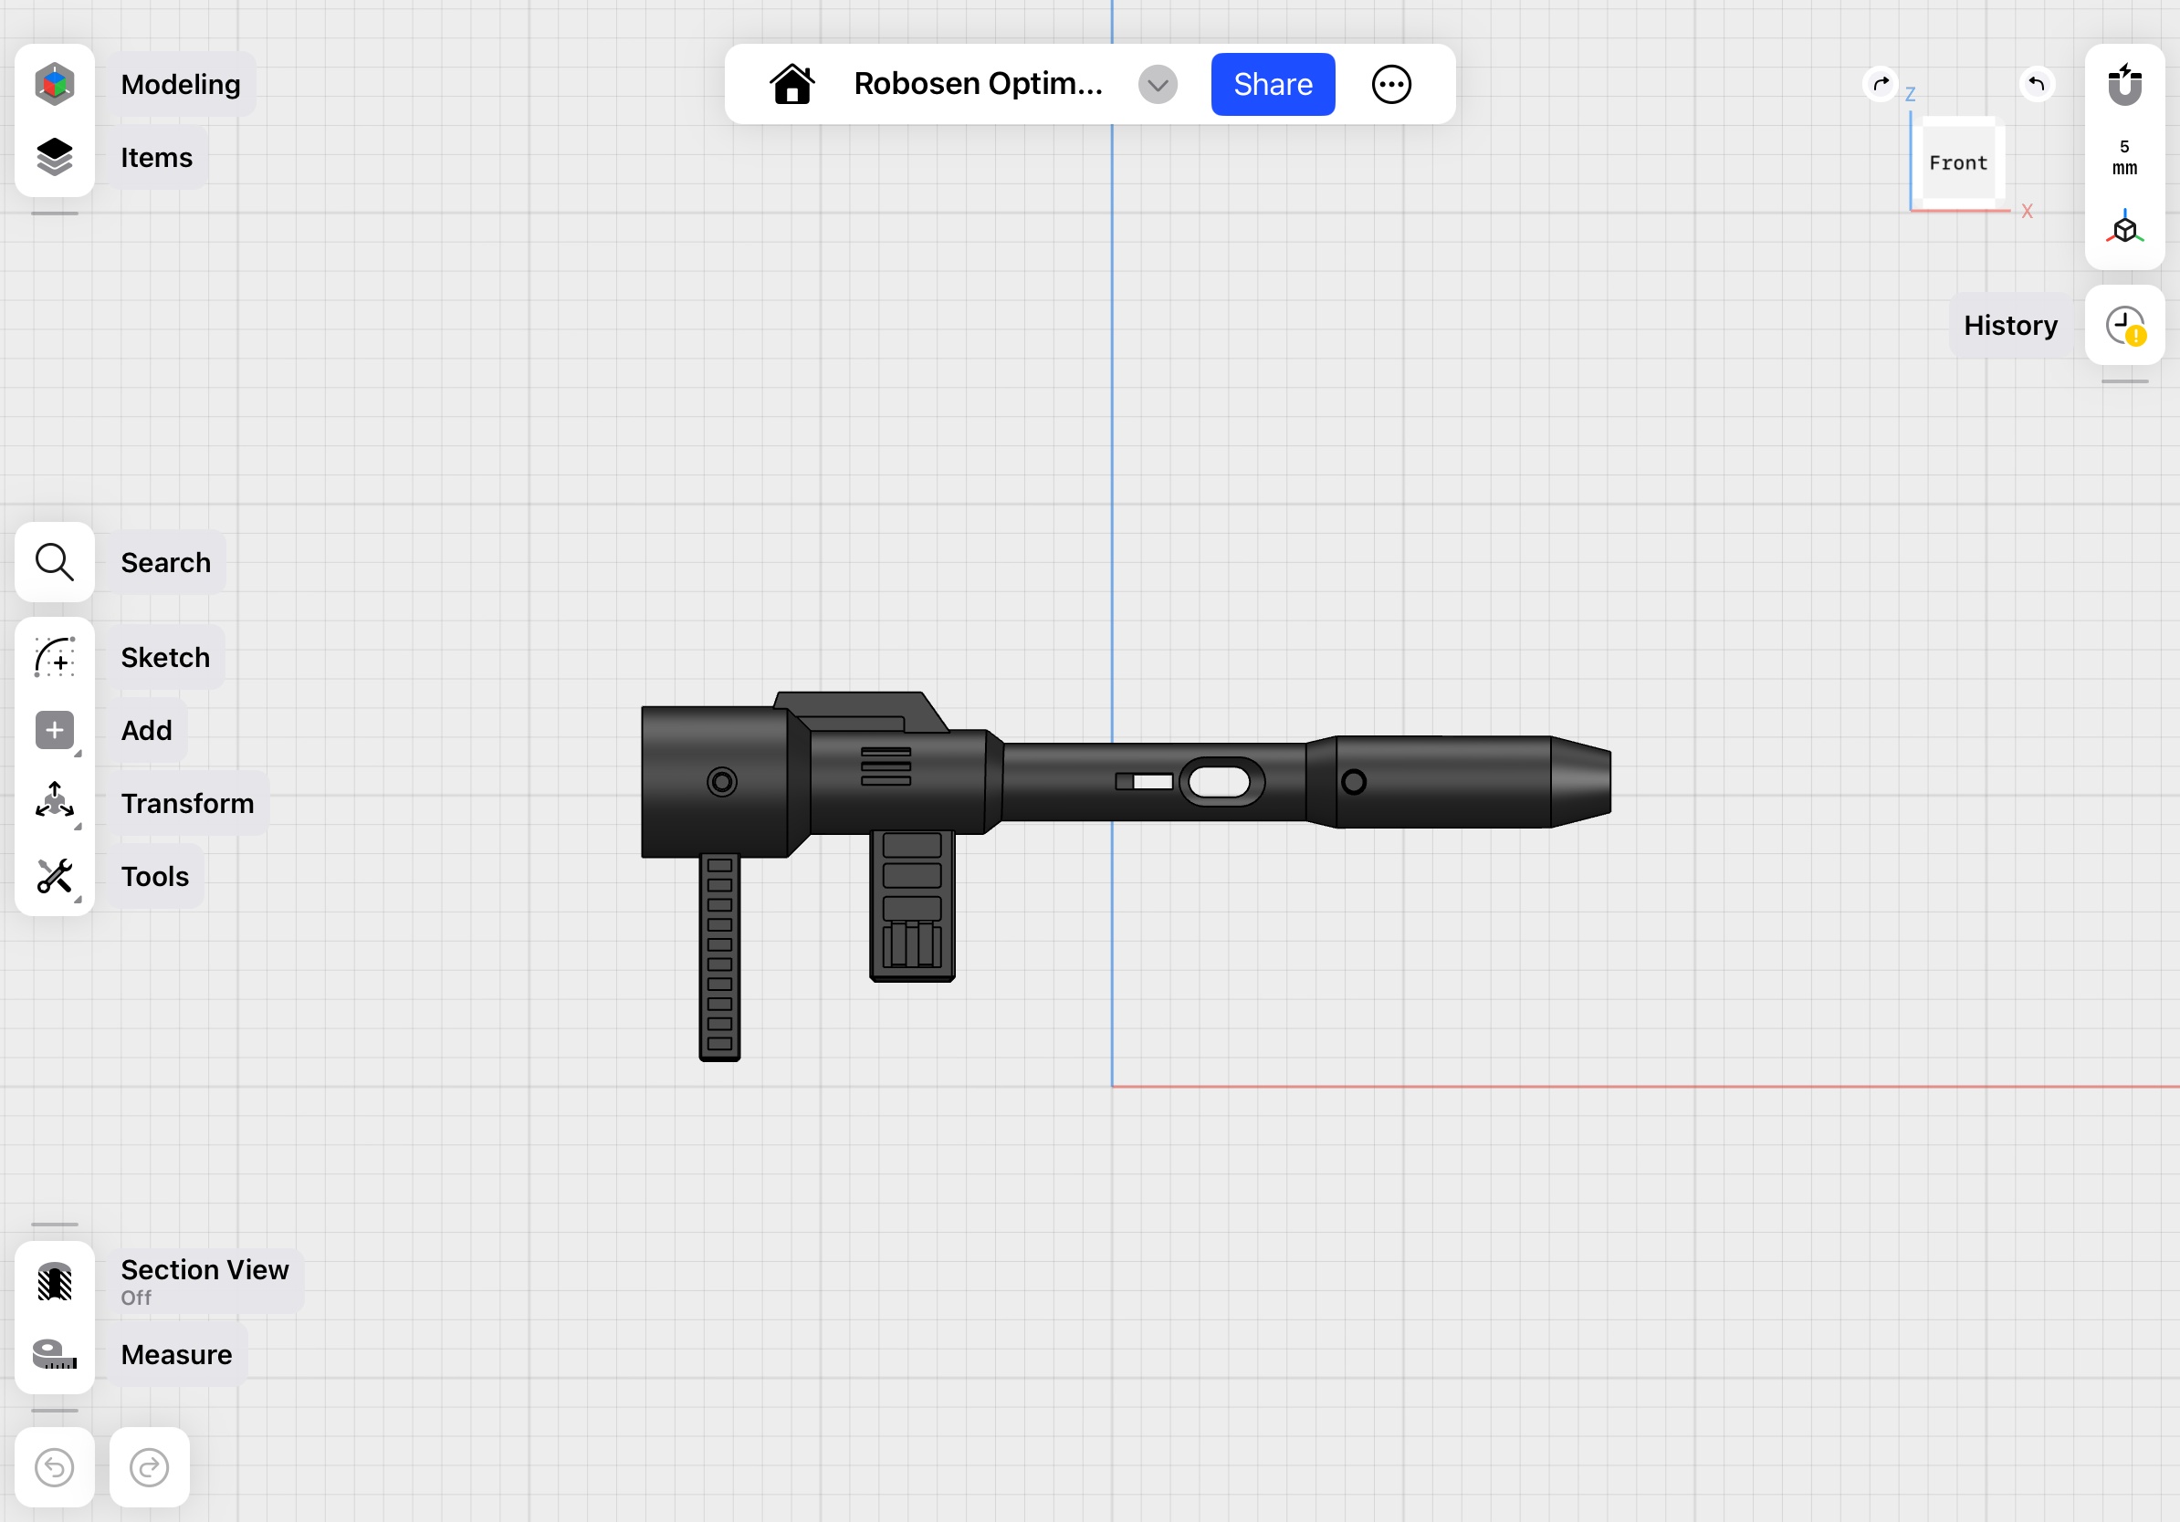Image resolution: width=2180 pixels, height=1522 pixels.
Task: Open the Tools wrench icon menu
Action: 54,877
